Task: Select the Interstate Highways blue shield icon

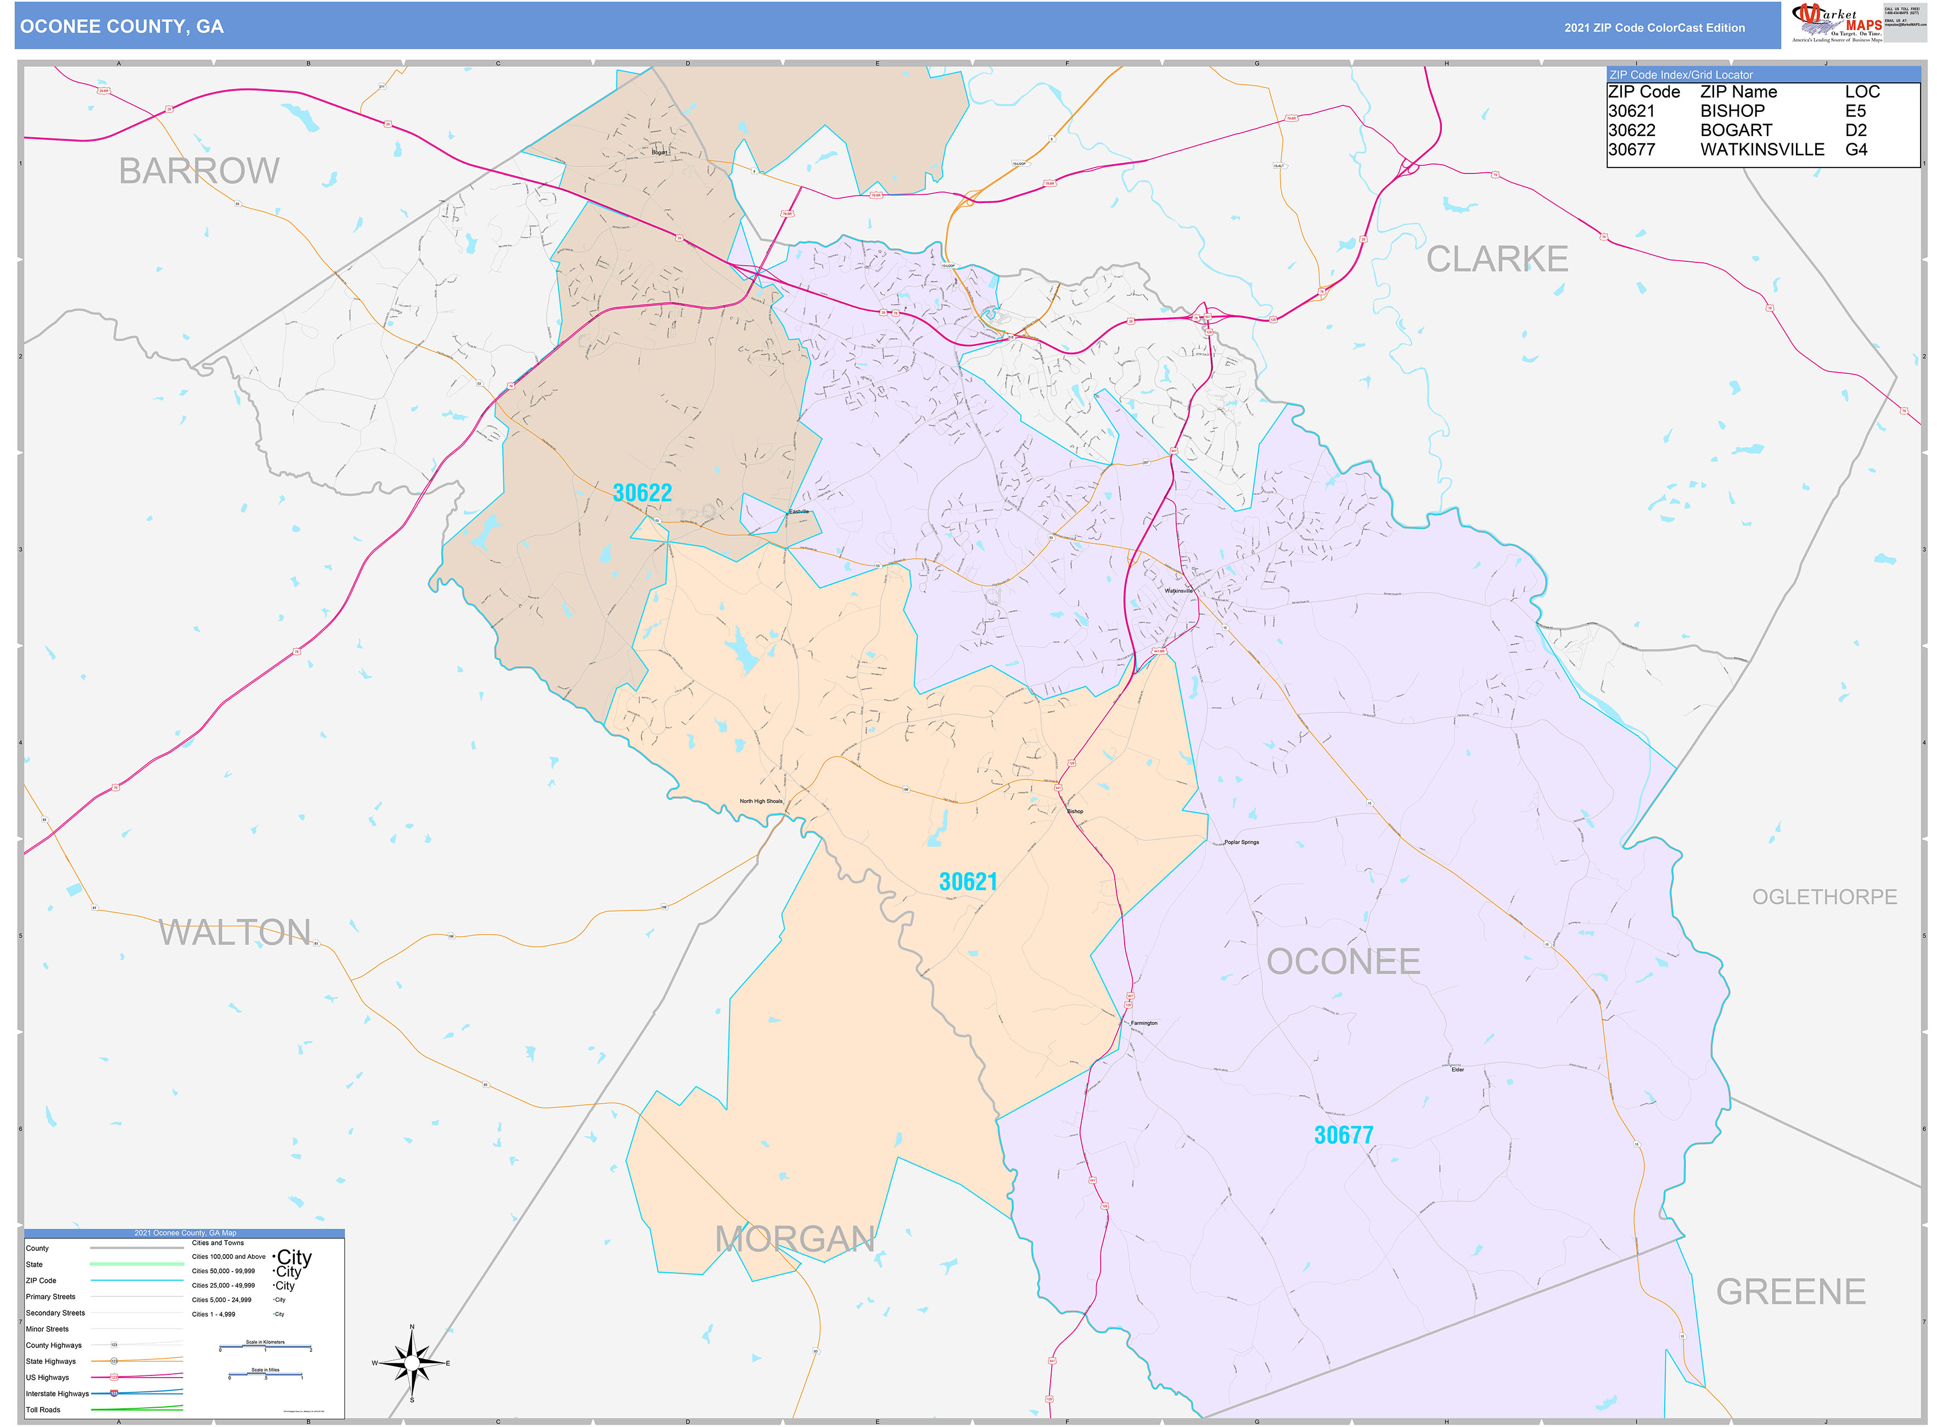Action: tap(114, 1394)
